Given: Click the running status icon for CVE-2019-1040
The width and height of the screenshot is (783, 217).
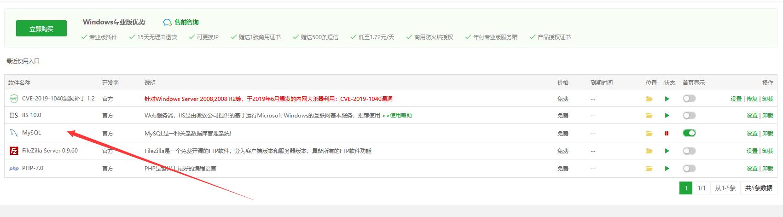Looking at the screenshot, I should pyautogui.click(x=667, y=99).
